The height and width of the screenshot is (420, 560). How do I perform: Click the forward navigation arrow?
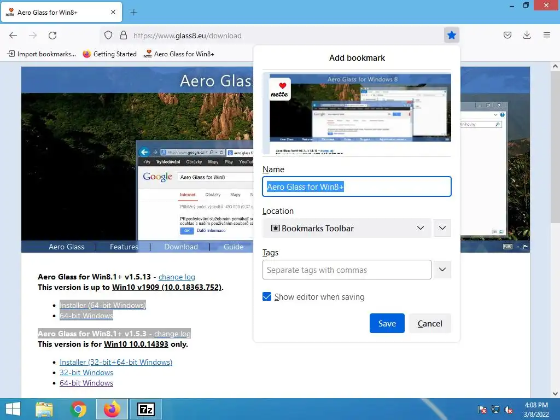pyautogui.click(x=33, y=35)
